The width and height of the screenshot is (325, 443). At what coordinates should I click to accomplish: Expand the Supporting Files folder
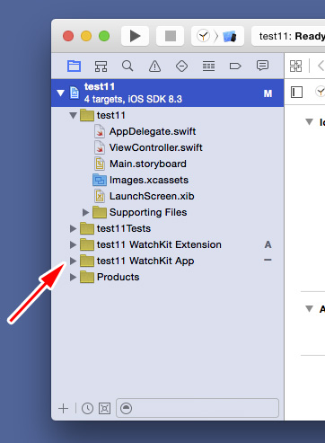[x=85, y=212]
